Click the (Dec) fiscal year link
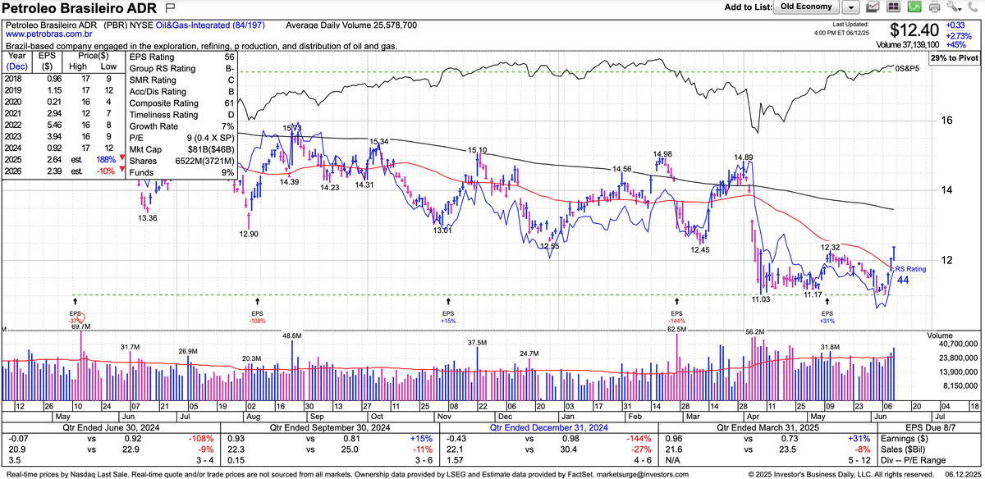Image resolution: width=985 pixels, height=479 pixels. tap(17, 66)
